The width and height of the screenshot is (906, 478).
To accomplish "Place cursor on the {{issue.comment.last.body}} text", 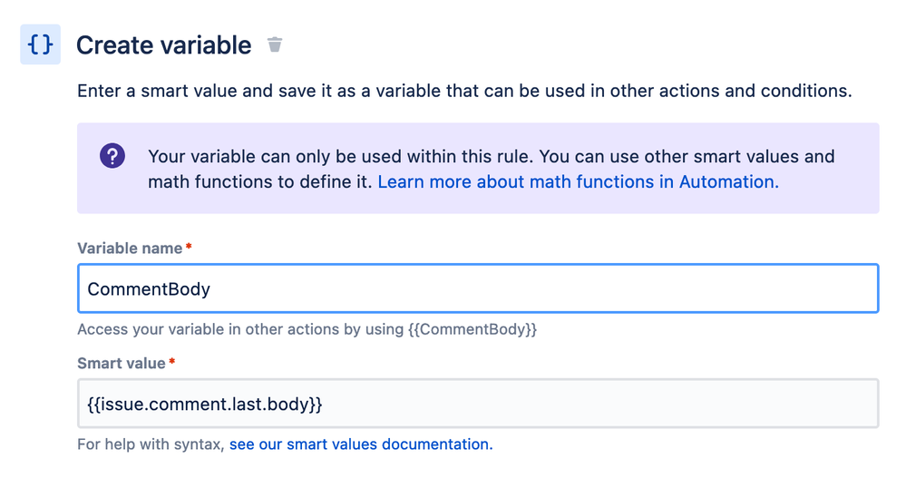I will click(205, 403).
